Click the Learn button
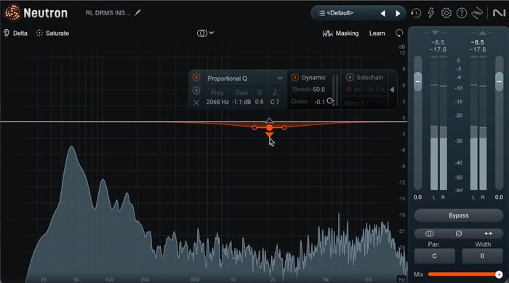The width and height of the screenshot is (509, 283). (377, 33)
